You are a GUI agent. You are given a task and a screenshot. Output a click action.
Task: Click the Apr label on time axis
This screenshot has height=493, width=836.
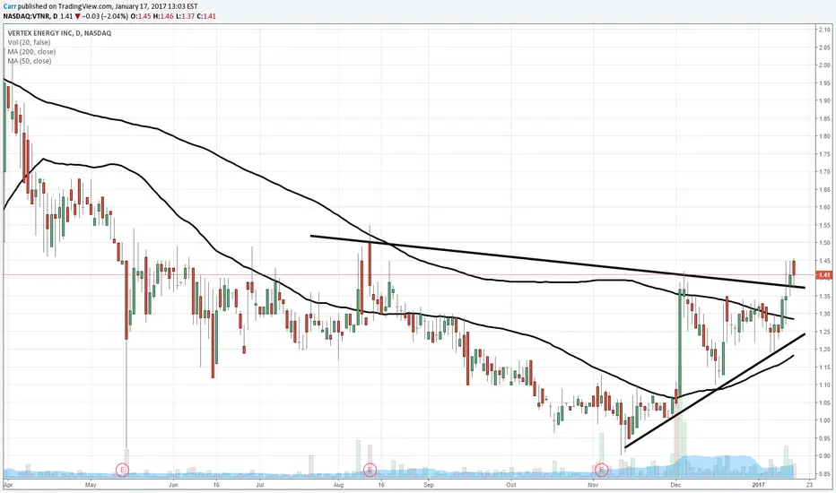(7, 485)
